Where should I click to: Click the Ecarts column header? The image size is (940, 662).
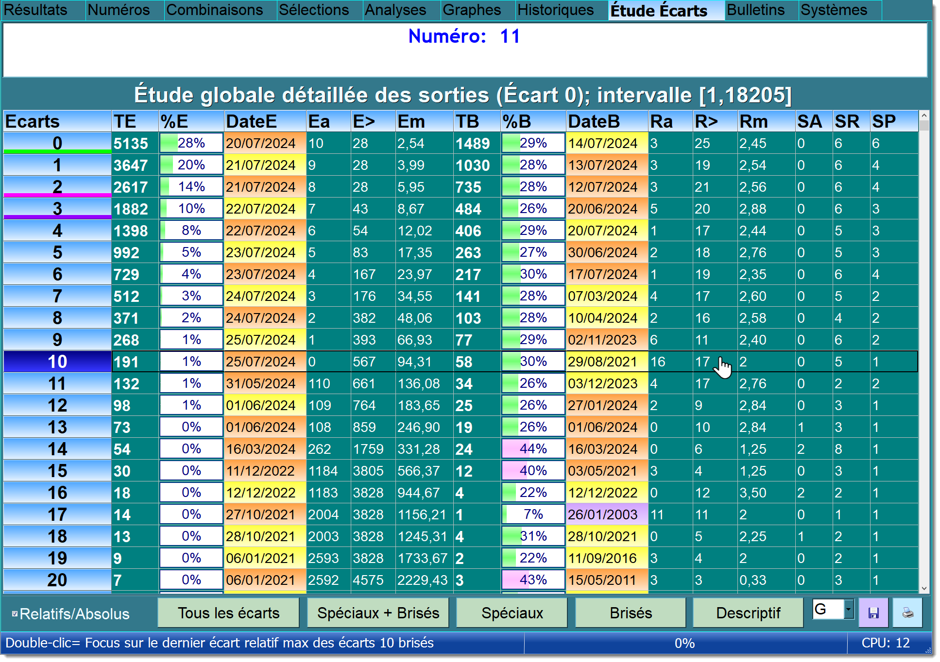click(57, 121)
